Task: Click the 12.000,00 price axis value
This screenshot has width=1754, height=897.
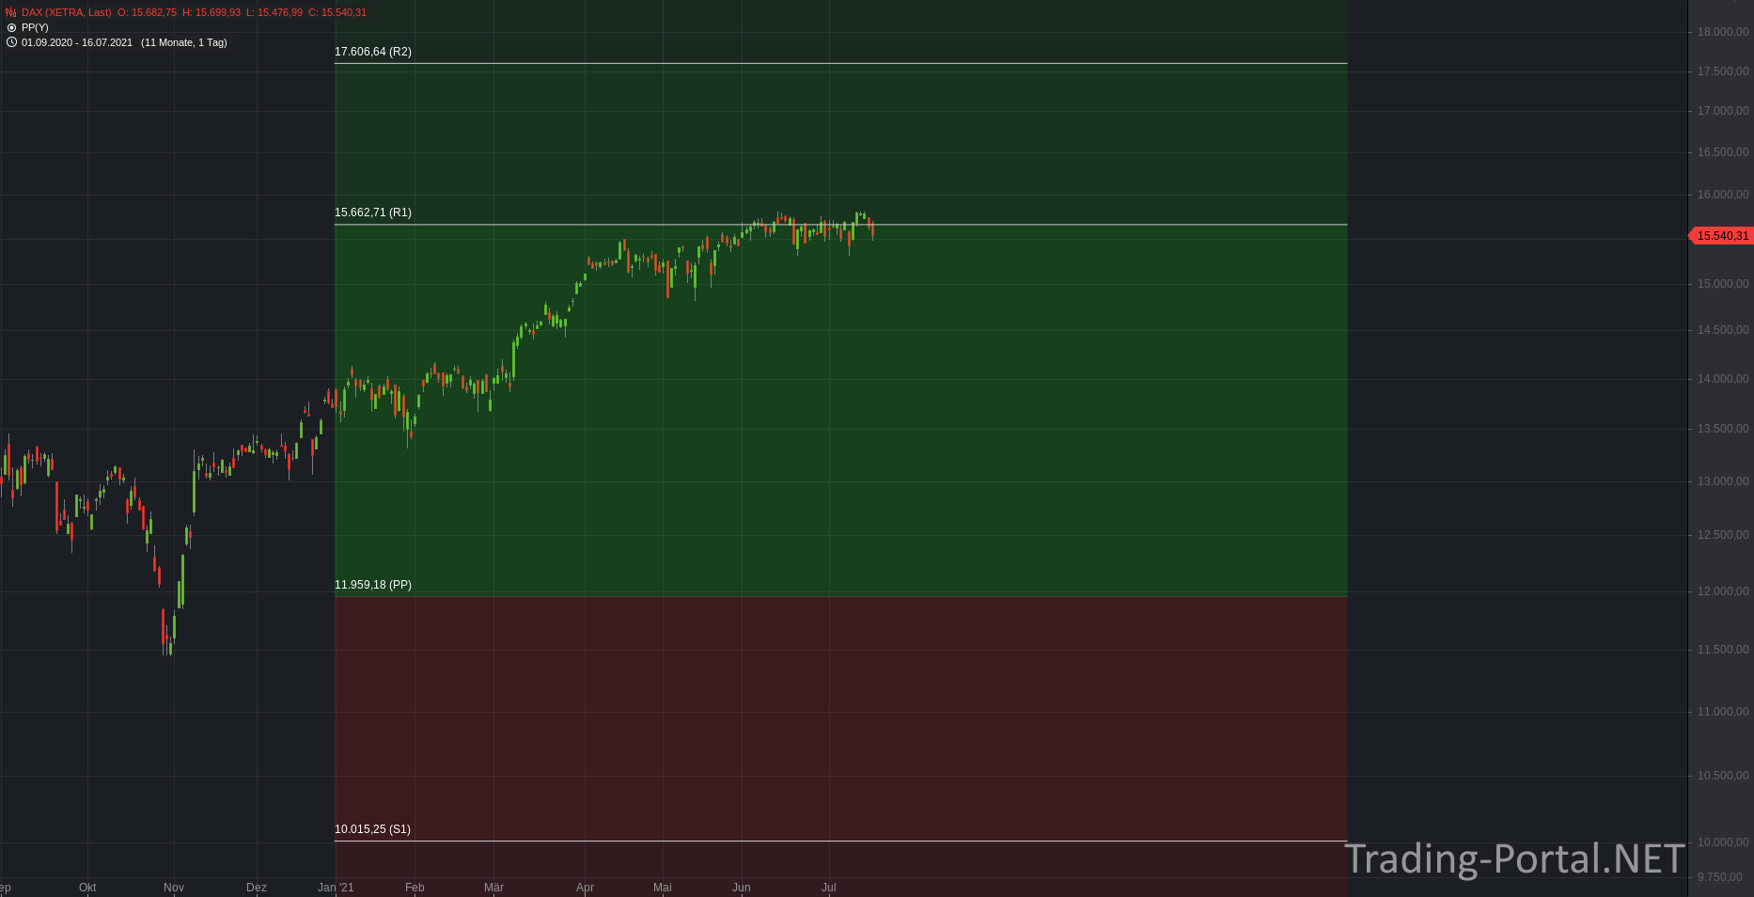Action: [x=1723, y=591]
